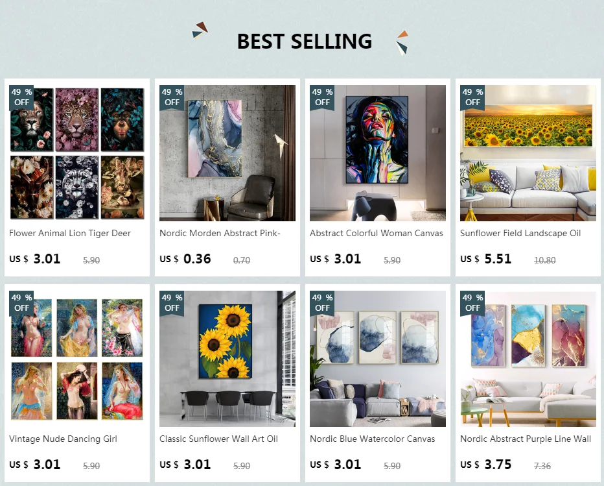Click the BEST SELLING heading
The width and height of the screenshot is (604, 486).
[x=305, y=42]
